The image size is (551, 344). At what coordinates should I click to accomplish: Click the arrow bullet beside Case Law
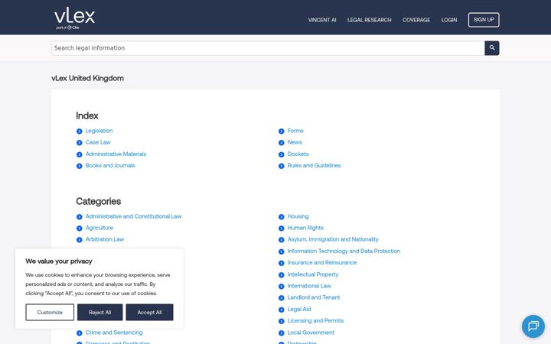(x=80, y=143)
